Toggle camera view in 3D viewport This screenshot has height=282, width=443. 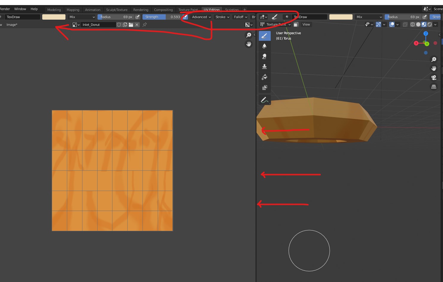click(434, 78)
